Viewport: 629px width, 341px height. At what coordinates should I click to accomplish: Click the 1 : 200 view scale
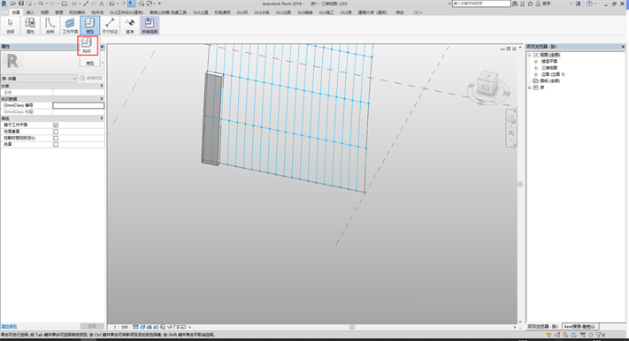[120, 327]
